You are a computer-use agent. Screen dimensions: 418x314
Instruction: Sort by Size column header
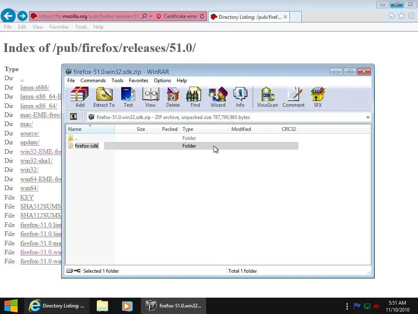click(x=131, y=129)
